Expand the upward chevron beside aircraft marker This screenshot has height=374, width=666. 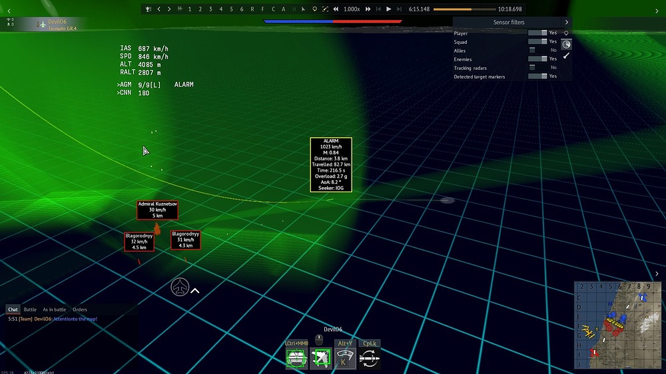pos(195,291)
